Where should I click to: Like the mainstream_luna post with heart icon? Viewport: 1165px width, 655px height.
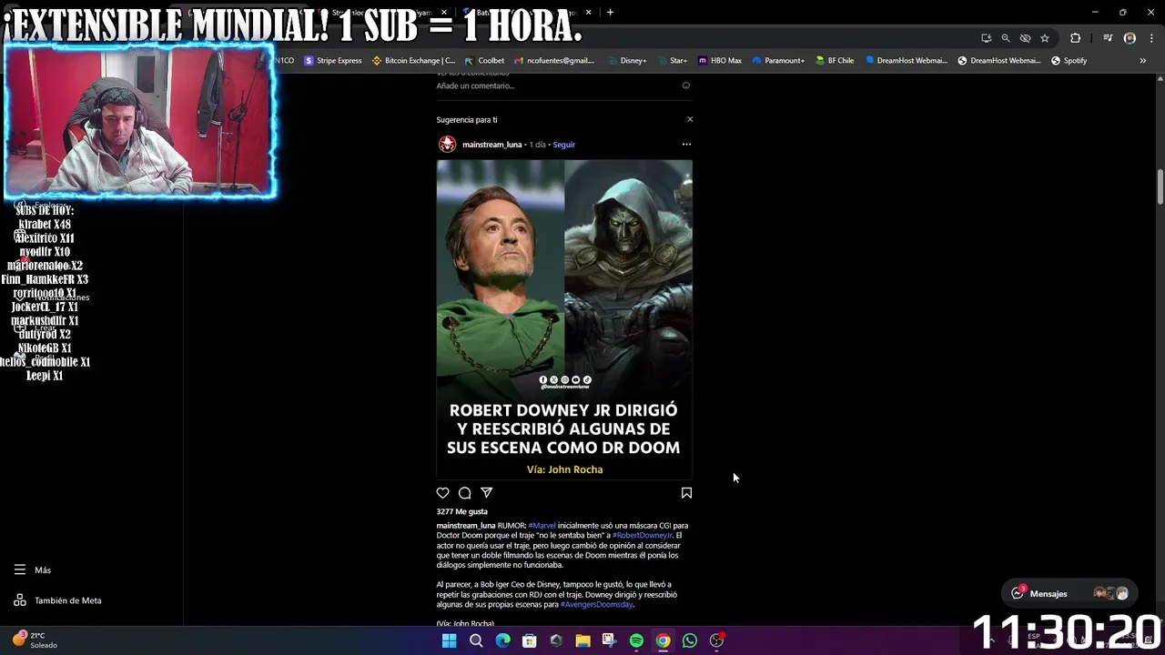(442, 493)
